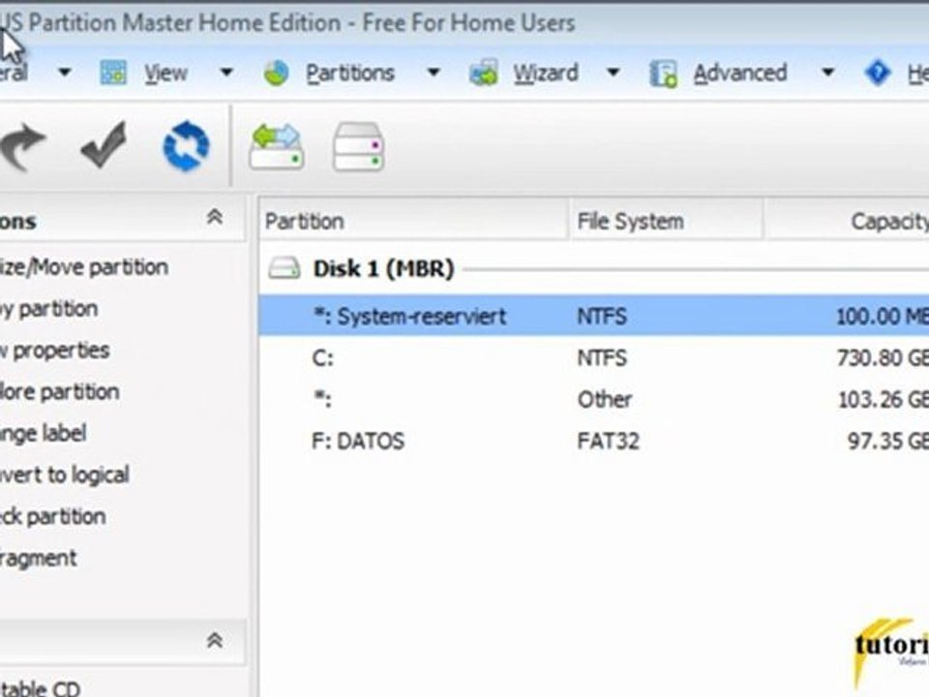Expand dropdown arrow next to Wizard

pyautogui.click(x=614, y=73)
